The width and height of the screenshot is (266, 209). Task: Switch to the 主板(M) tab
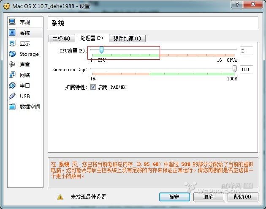point(61,38)
